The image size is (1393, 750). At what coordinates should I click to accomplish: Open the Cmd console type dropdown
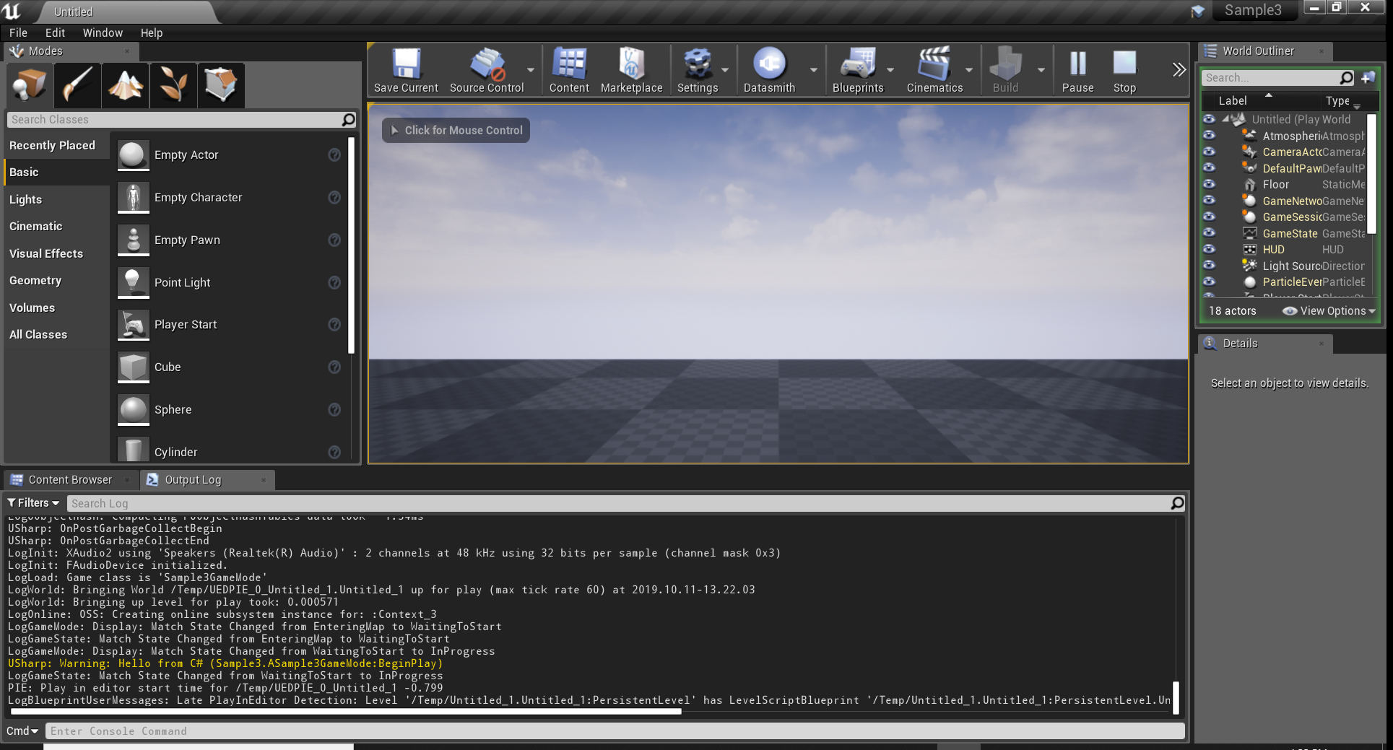click(22, 731)
